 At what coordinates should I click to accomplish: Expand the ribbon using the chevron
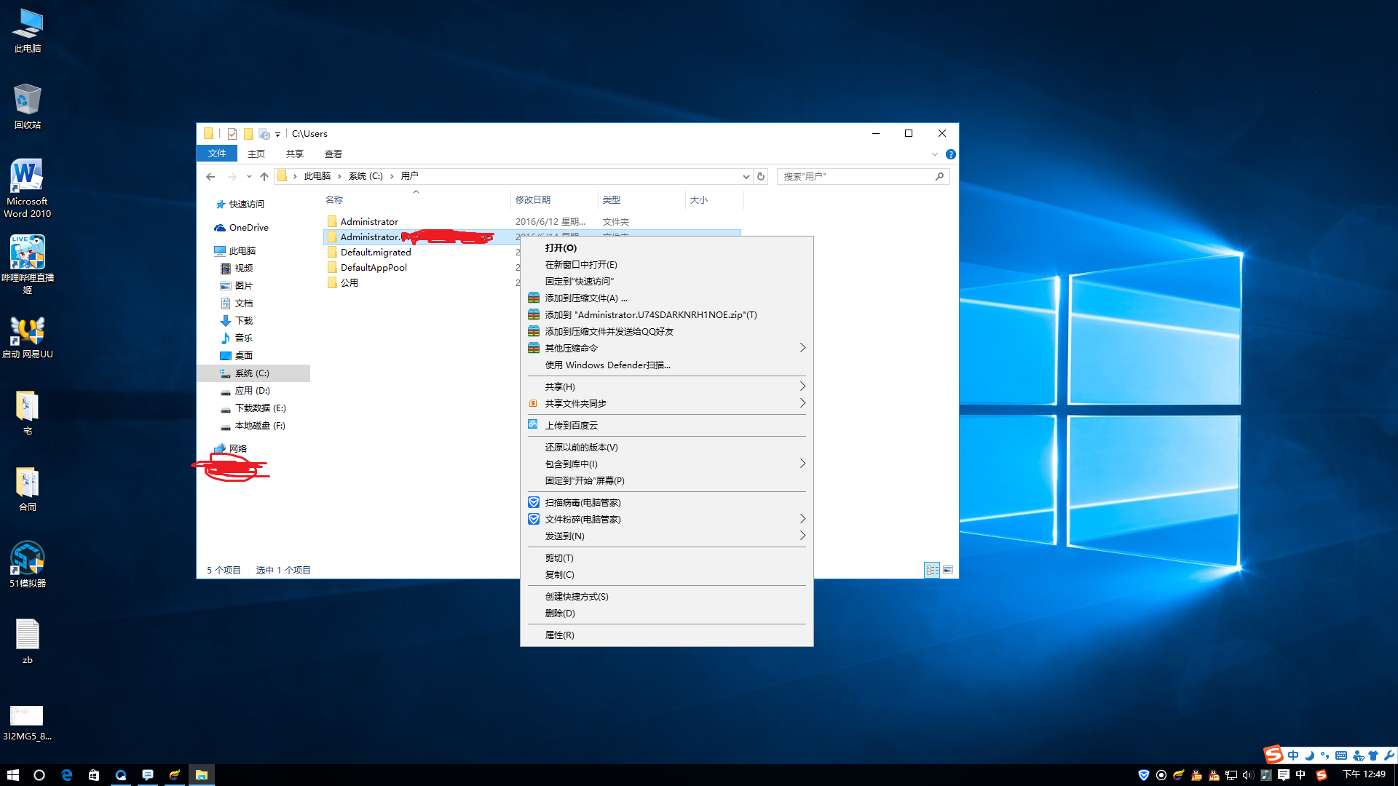pyautogui.click(x=935, y=154)
